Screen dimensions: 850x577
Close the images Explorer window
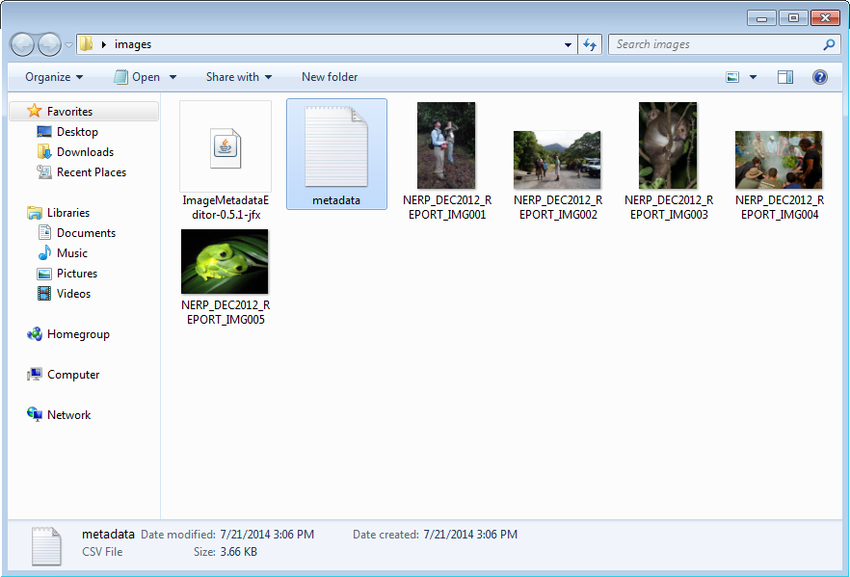click(825, 18)
